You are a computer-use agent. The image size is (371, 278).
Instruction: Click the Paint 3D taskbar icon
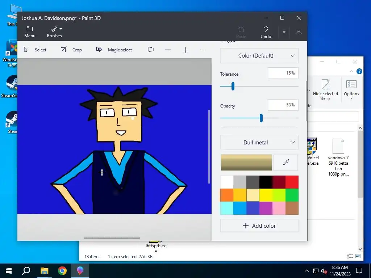(80, 271)
